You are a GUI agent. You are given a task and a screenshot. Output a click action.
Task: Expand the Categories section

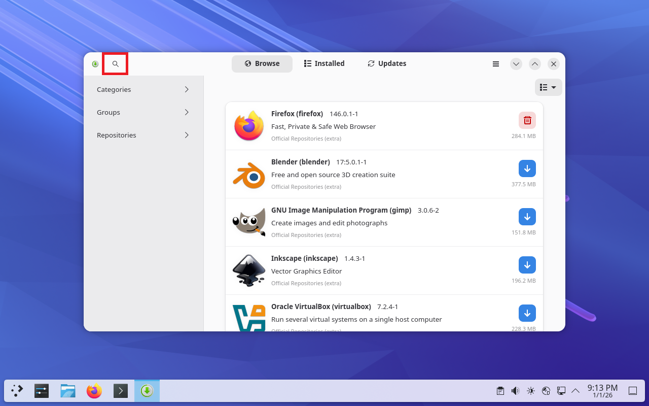click(143, 89)
